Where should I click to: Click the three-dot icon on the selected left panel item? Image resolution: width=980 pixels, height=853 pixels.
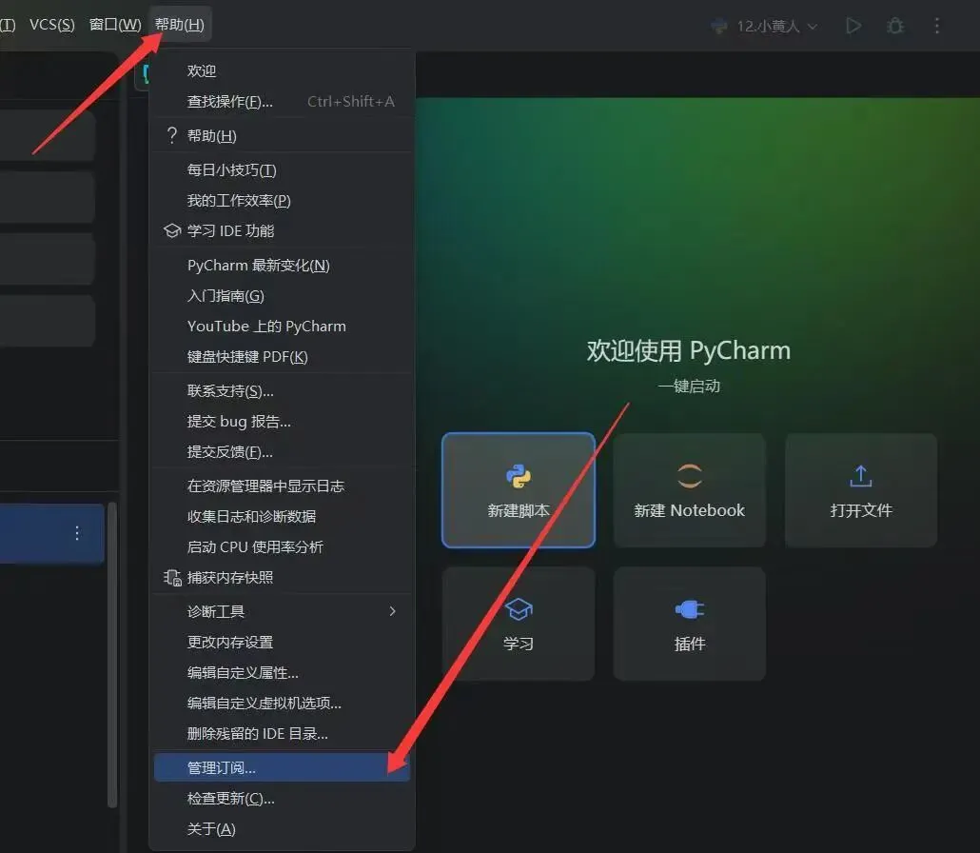pyautogui.click(x=77, y=533)
